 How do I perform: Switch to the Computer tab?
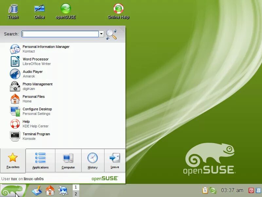[x=68, y=161]
